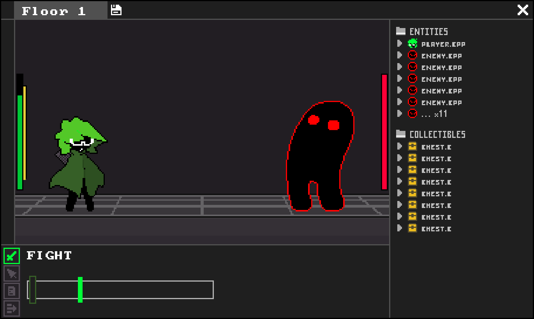
Task: Click the red enemy health bar
Action: click(x=384, y=132)
